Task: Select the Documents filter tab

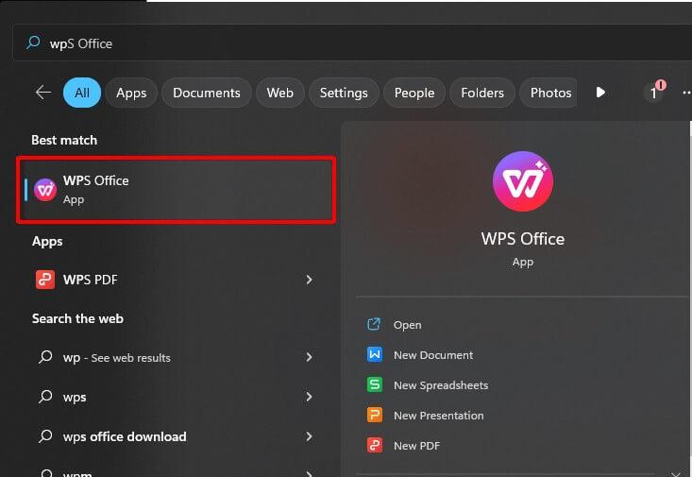Action: click(207, 93)
